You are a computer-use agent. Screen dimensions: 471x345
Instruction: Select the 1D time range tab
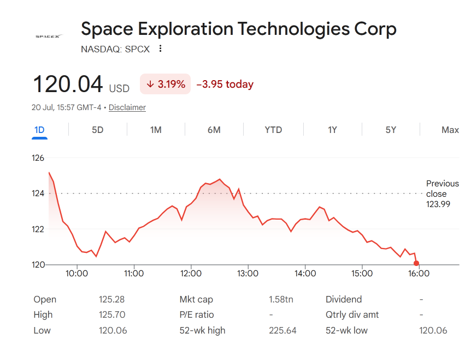click(x=39, y=130)
